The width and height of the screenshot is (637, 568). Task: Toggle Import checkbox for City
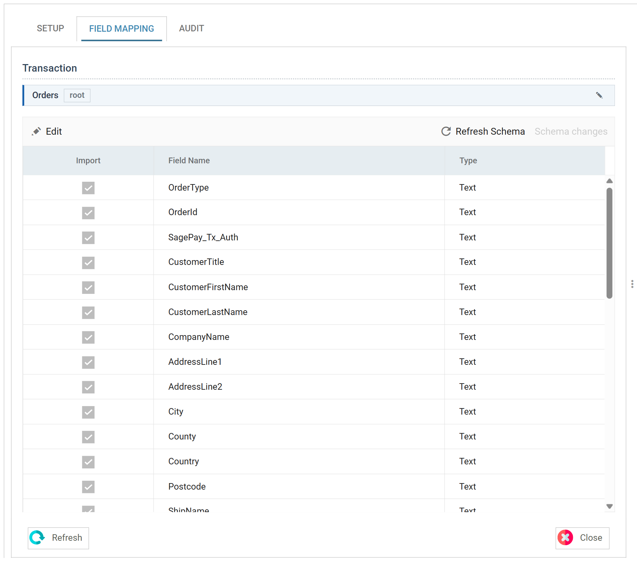pyautogui.click(x=88, y=412)
